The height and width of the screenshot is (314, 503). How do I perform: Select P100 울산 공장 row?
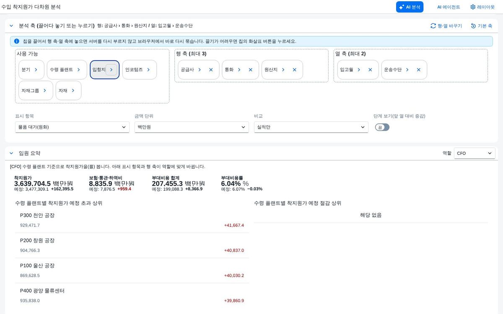132,270
